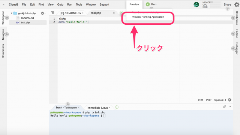
Task: Switch to the trial.php editor tab
Action: click(x=96, y=13)
